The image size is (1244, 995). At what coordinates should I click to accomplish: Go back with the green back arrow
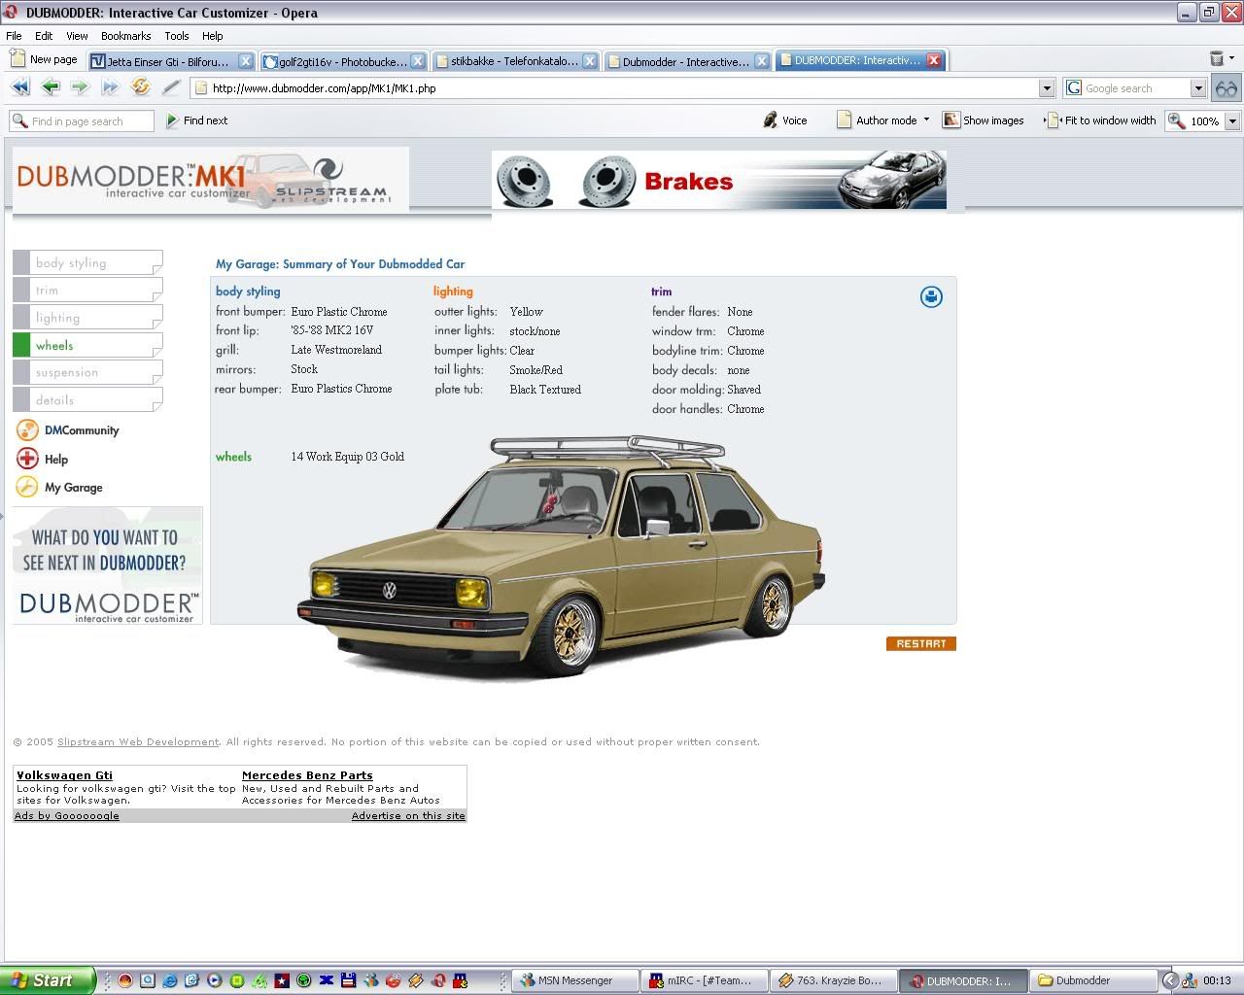[51, 87]
